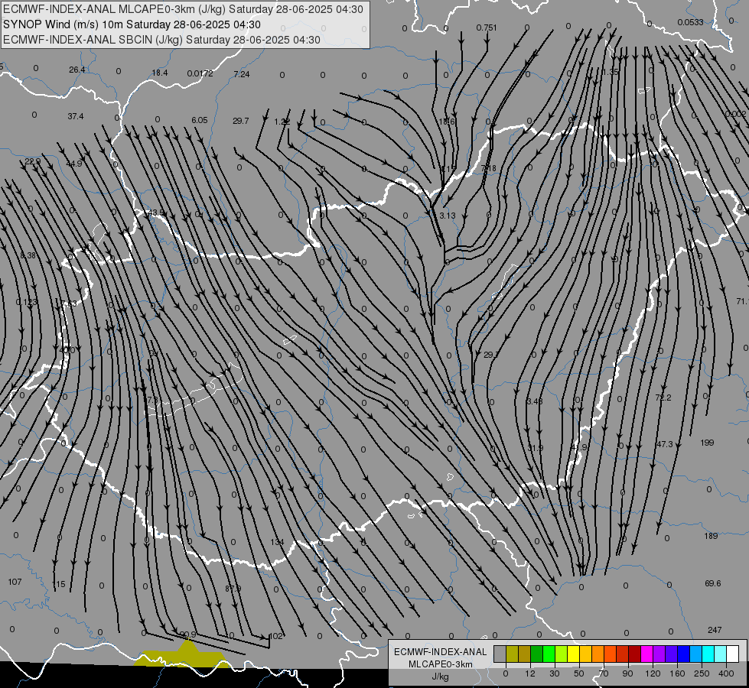This screenshot has width=749, height=688.
Task: Select the MLCAPE0-3km label in the legend
Action: pyautogui.click(x=440, y=664)
